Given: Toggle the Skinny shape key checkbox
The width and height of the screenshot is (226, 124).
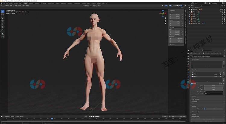Looking at the screenshot, I should (x=221, y=75).
